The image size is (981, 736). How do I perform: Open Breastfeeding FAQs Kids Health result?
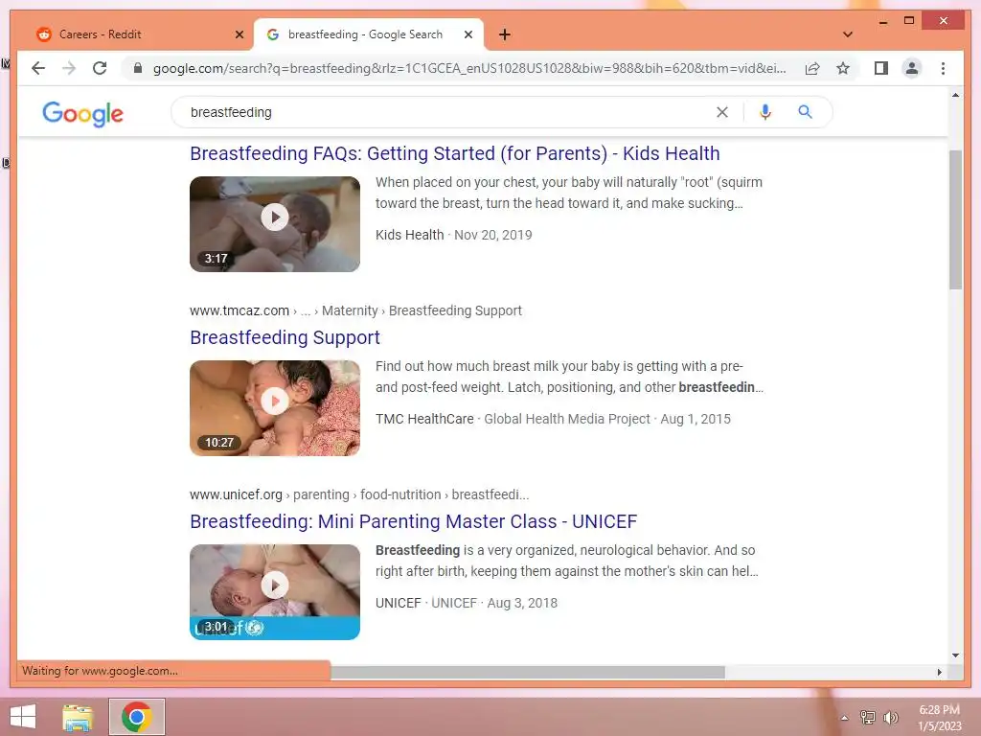(455, 153)
